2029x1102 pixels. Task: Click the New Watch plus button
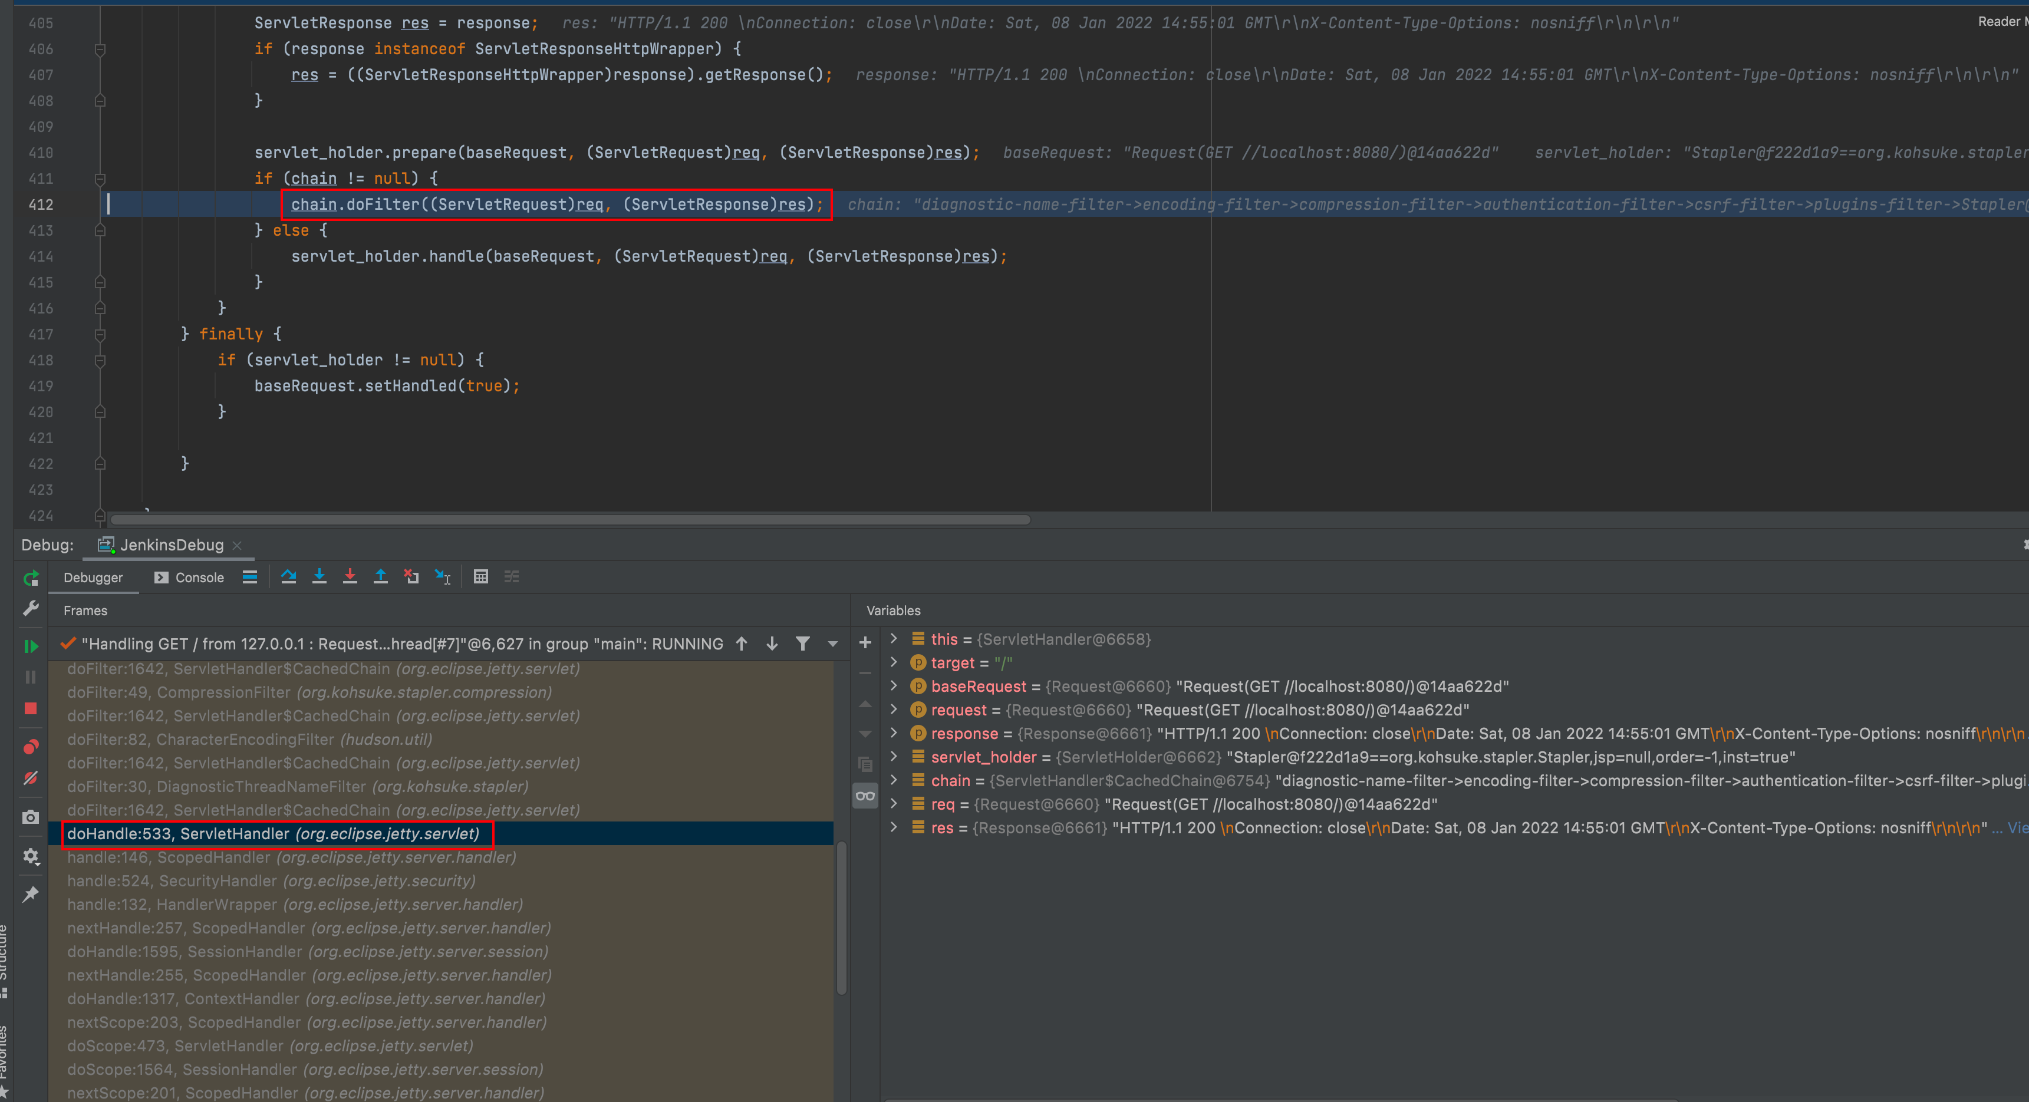click(865, 642)
